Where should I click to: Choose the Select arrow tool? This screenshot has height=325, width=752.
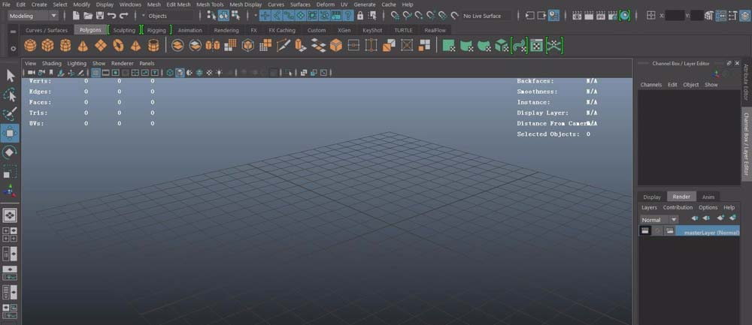point(10,75)
